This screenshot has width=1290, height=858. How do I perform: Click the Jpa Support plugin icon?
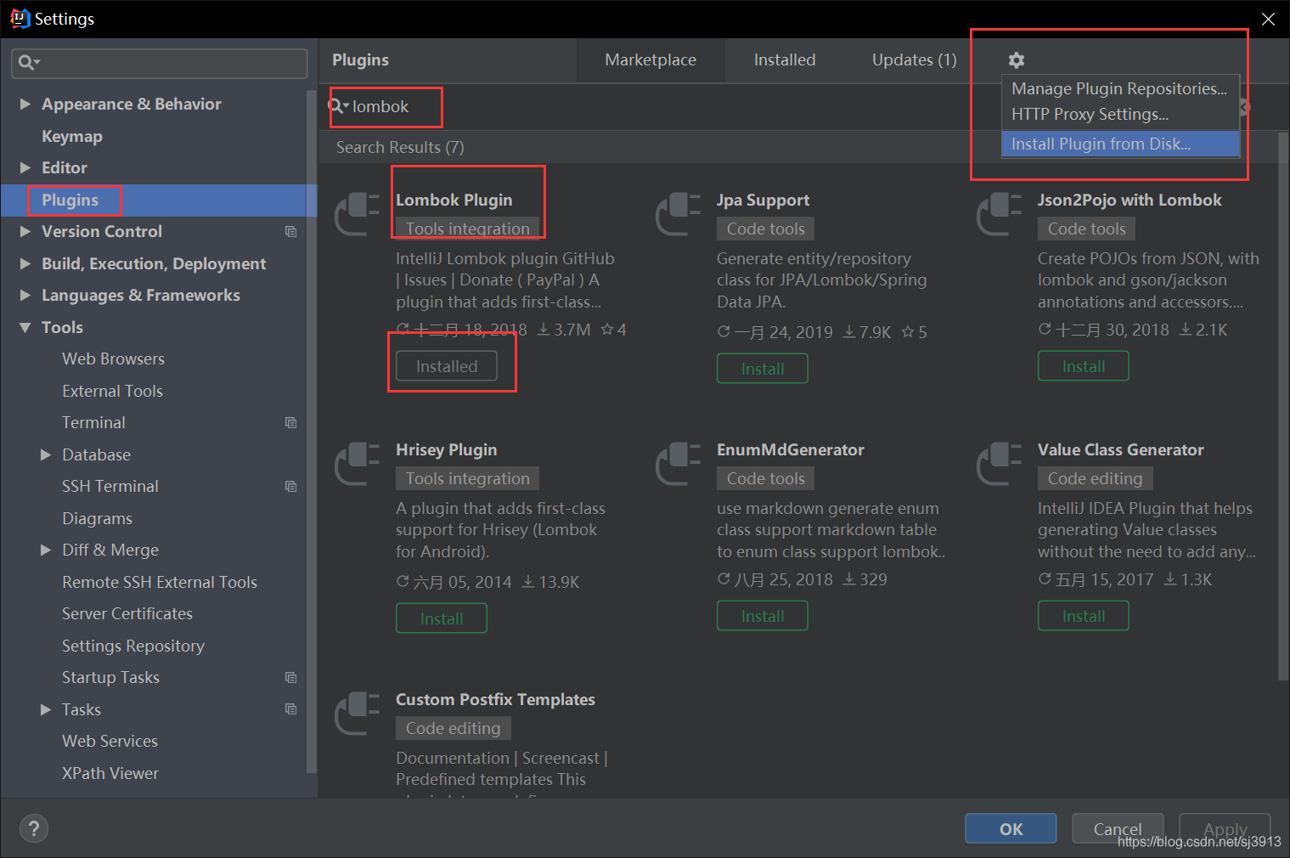(679, 214)
